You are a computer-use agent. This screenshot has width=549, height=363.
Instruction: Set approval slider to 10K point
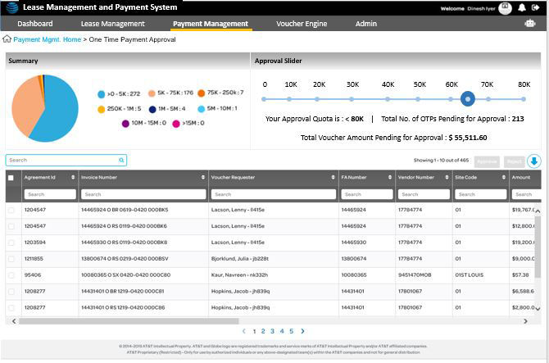pos(289,99)
